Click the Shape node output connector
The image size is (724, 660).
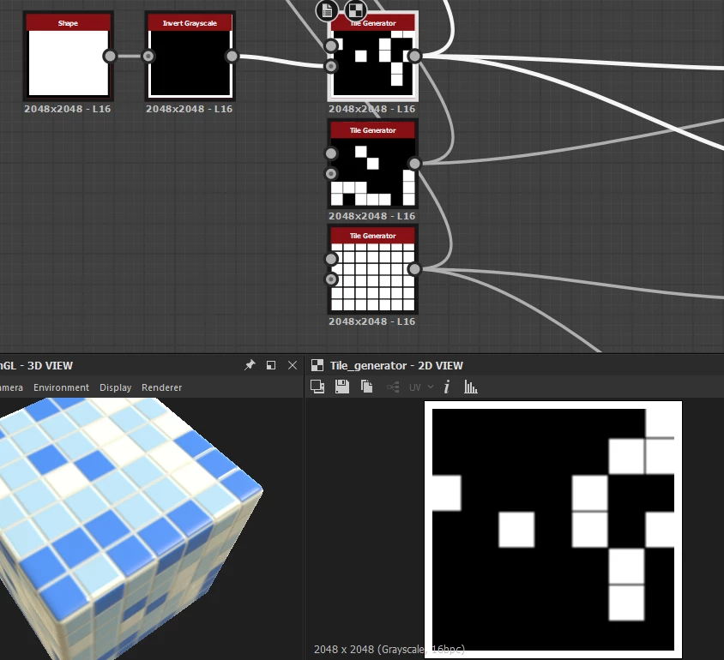(110, 56)
